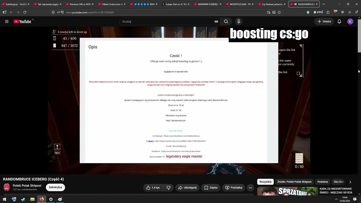
Task: Go to the YouTube home logo
Action: click(x=22, y=21)
